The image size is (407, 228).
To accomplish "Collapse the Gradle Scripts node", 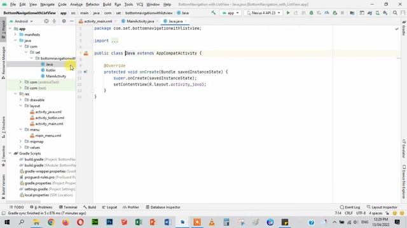I will [10, 153].
